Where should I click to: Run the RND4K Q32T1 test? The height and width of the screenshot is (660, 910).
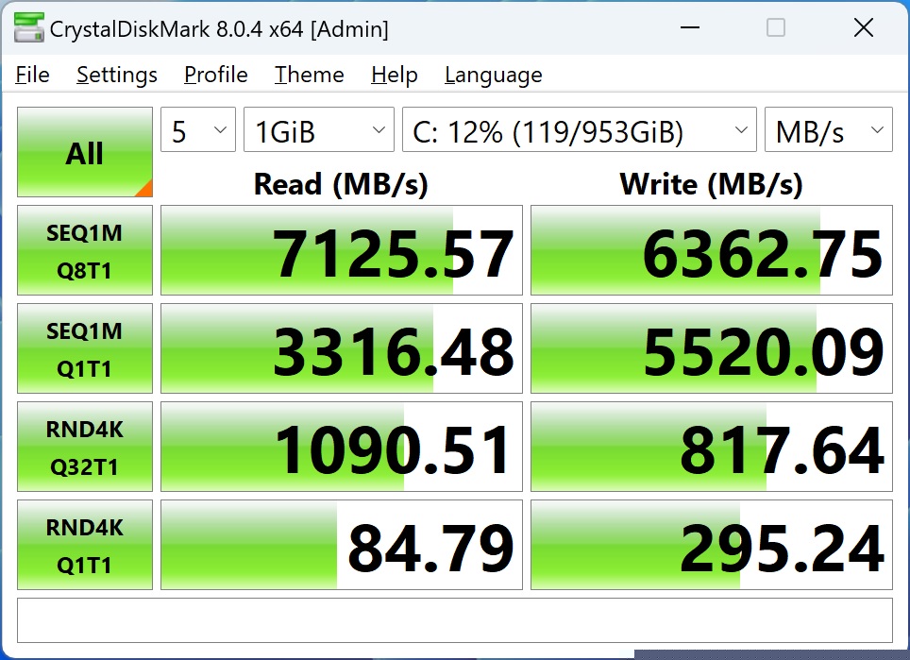pyautogui.click(x=85, y=447)
